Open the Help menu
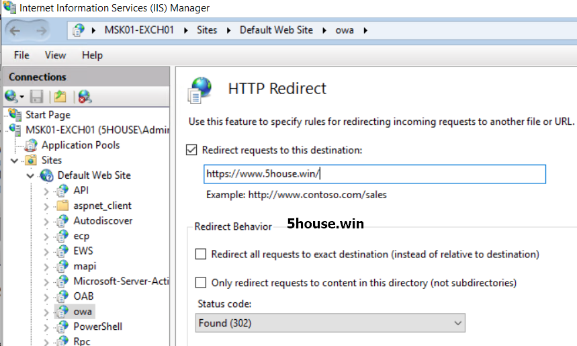The height and width of the screenshot is (346, 577). tap(92, 55)
